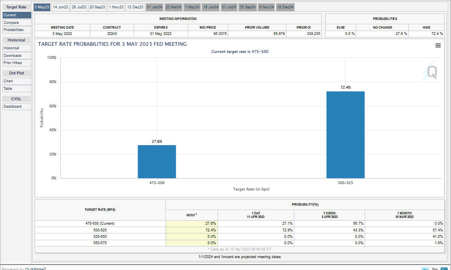Screen dimensions: 451x270
Task: Click the expires value '31 May 2023'
Action: coord(161,34)
